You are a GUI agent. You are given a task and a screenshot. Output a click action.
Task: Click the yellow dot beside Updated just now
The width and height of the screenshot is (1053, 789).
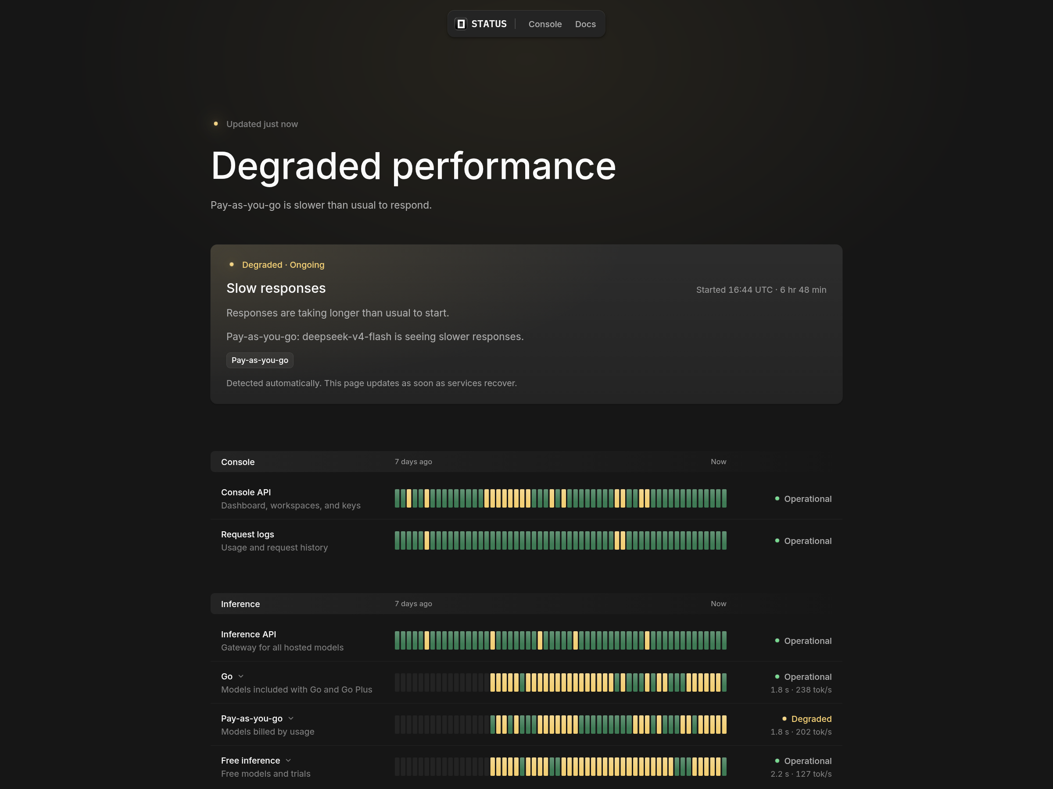[216, 124]
